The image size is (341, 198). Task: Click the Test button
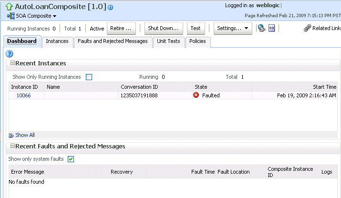coord(196,28)
